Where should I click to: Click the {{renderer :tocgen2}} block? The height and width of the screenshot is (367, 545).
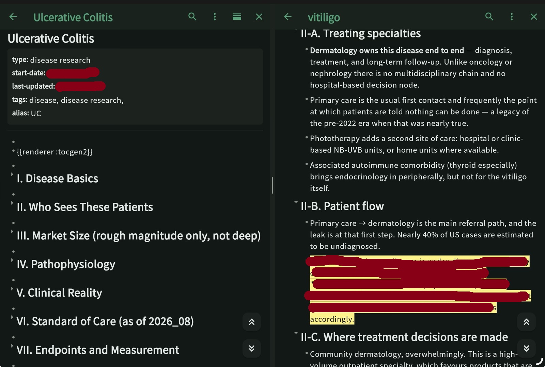[54, 152]
